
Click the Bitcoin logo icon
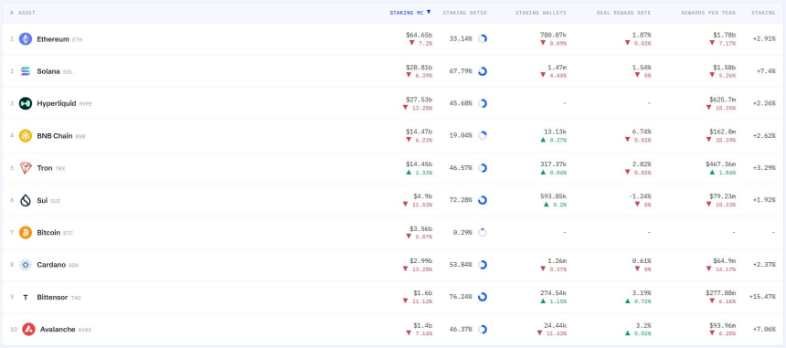point(26,232)
